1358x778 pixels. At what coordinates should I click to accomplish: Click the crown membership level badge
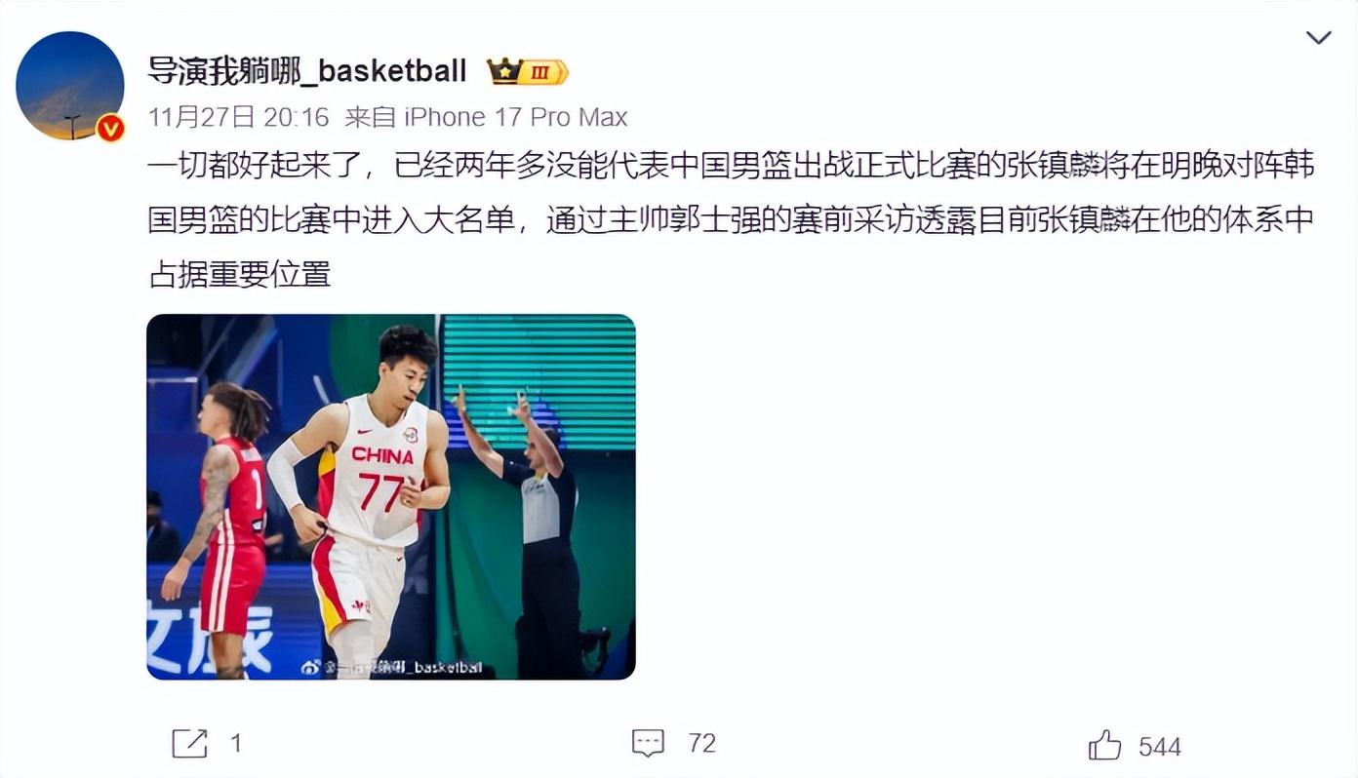tap(528, 72)
